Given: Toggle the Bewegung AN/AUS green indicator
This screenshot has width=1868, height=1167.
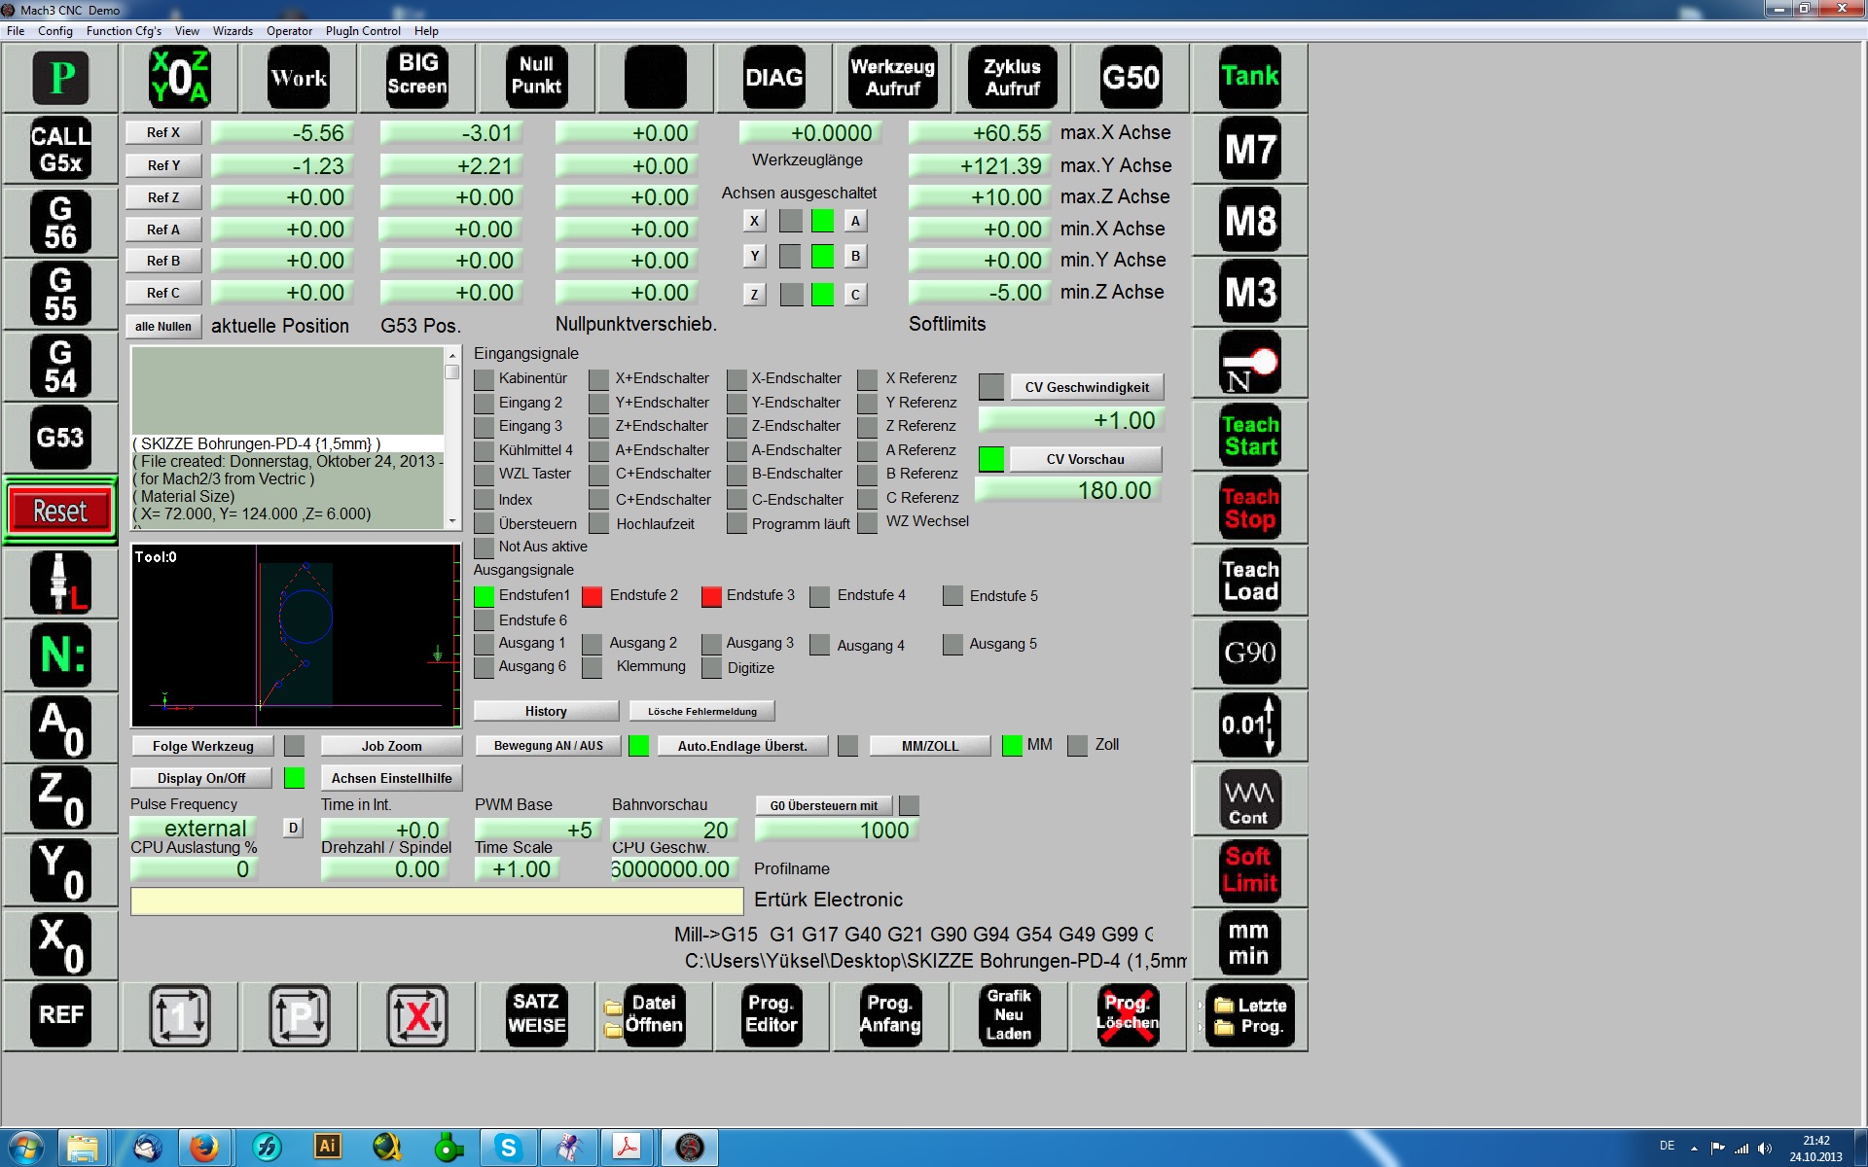Looking at the screenshot, I should (x=639, y=746).
